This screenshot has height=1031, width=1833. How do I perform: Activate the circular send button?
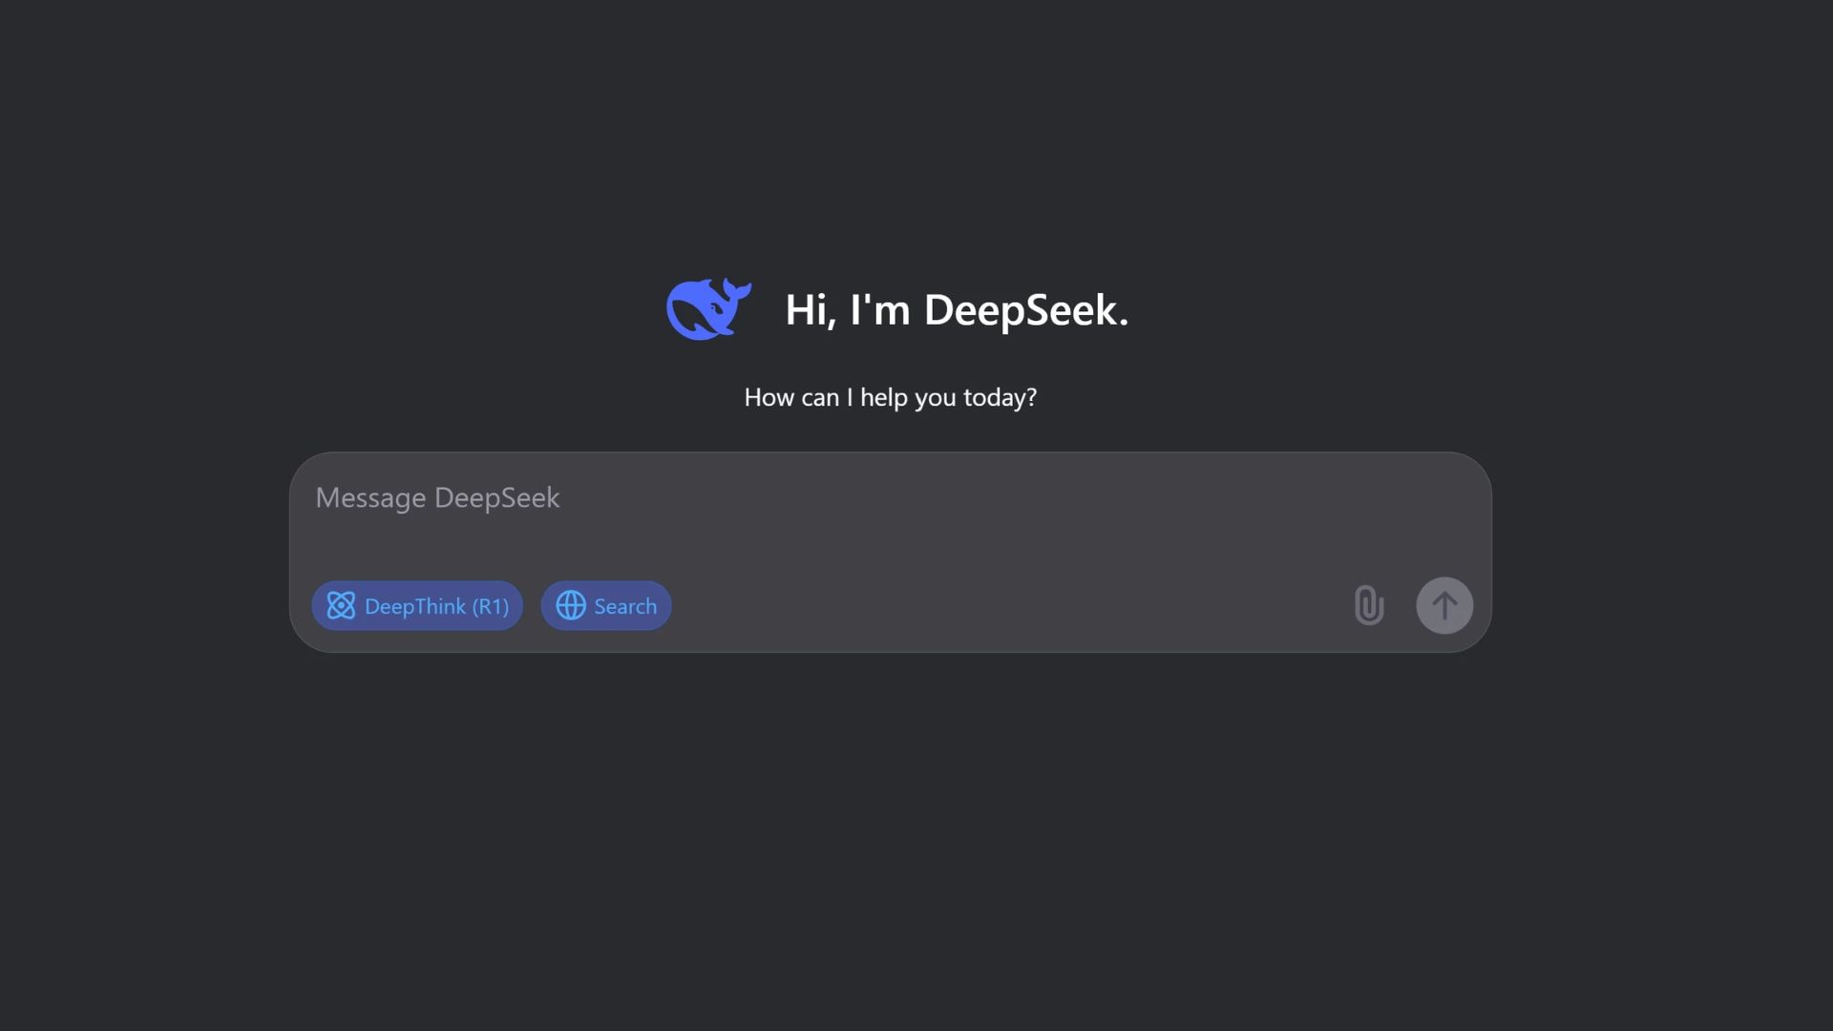coord(1443,604)
